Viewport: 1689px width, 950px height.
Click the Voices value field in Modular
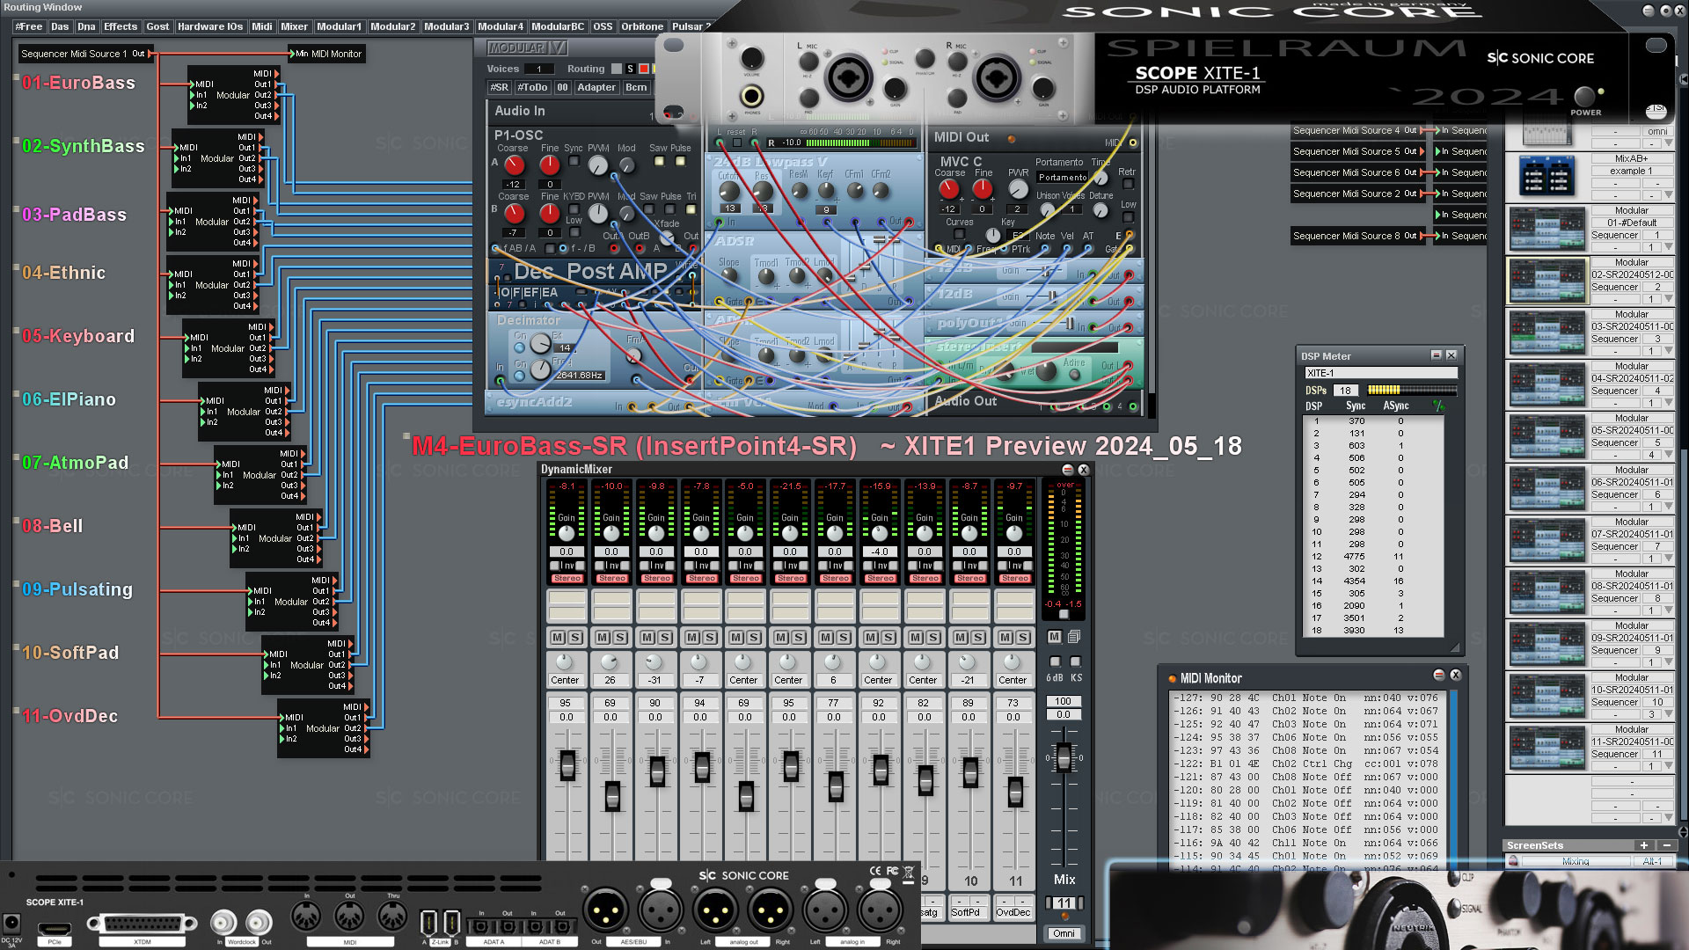pyautogui.click(x=538, y=69)
